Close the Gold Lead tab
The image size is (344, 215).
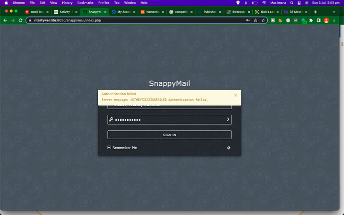278,12
